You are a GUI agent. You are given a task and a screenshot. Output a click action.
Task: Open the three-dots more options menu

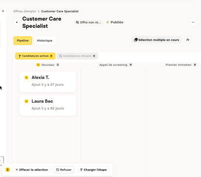(193, 22)
